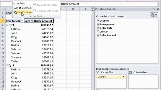Screen dimensions: 161x90
Task: Click Collapse Entire Field option
Action: coord(46,11)
